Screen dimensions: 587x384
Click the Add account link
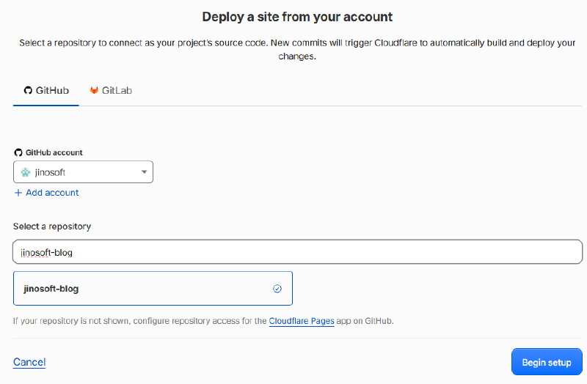coord(46,193)
